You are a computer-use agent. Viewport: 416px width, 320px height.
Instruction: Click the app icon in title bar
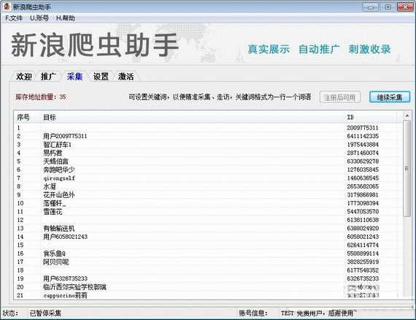point(7,7)
